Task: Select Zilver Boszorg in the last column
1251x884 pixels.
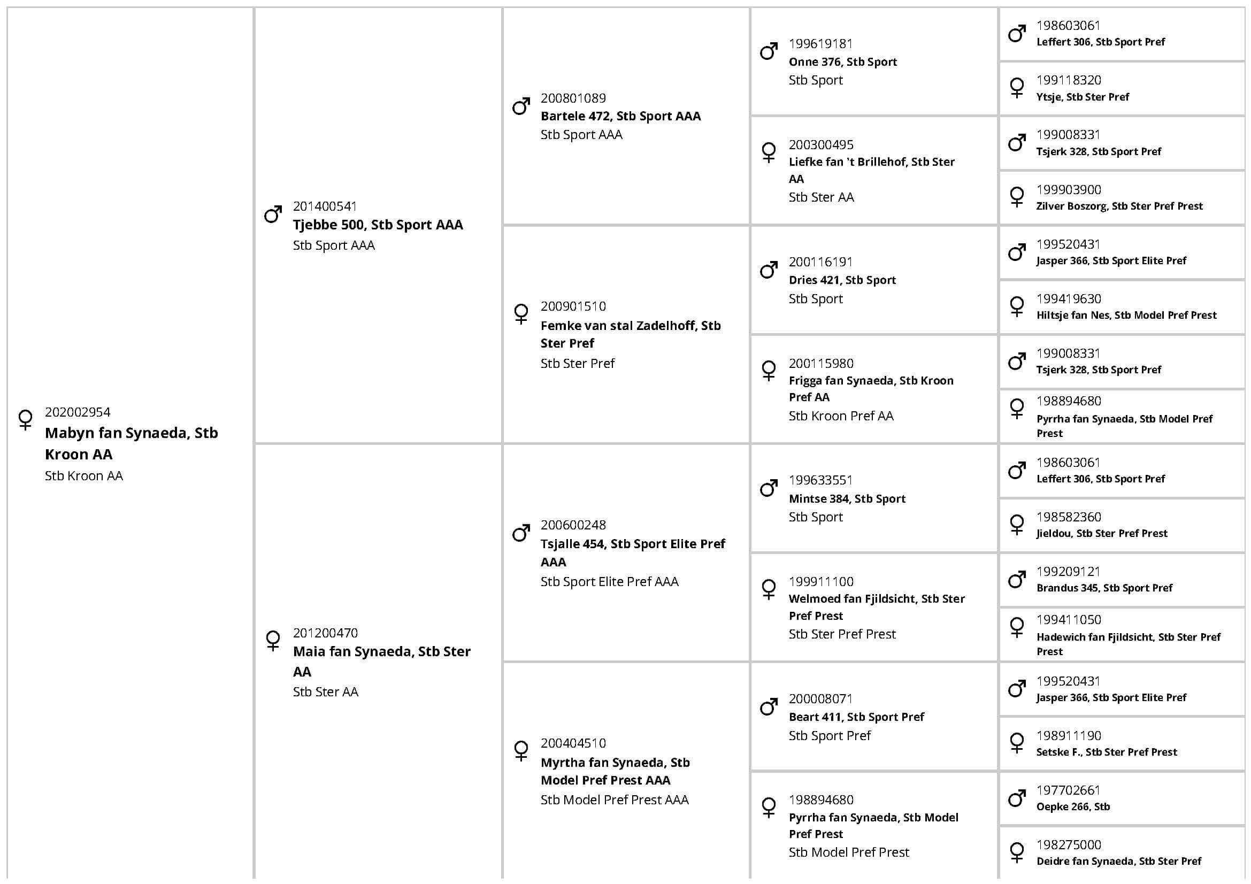Action: click(1119, 206)
